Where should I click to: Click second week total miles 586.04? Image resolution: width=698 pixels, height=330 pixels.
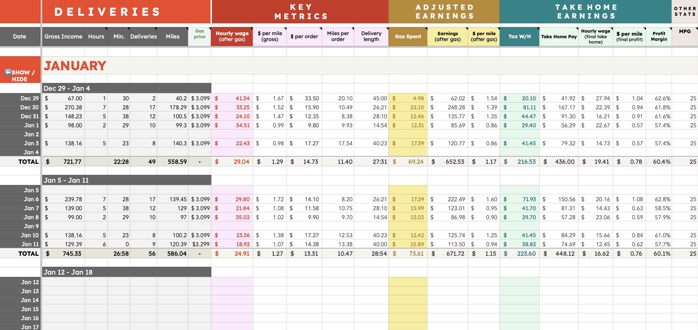(173, 254)
